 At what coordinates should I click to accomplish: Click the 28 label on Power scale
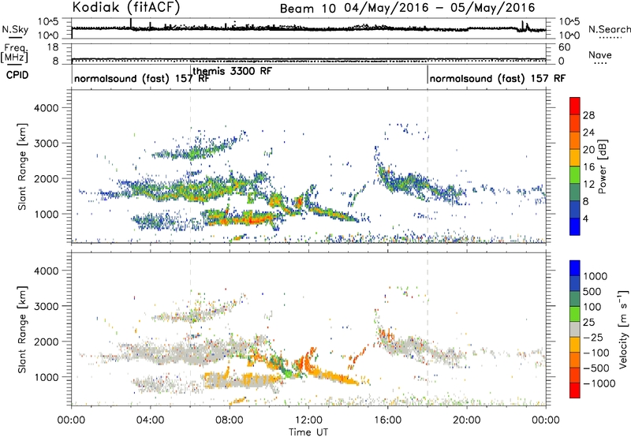(x=588, y=115)
